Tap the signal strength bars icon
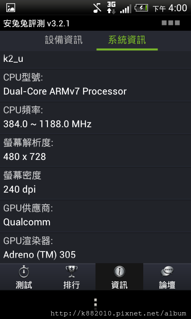 (x=126, y=9)
